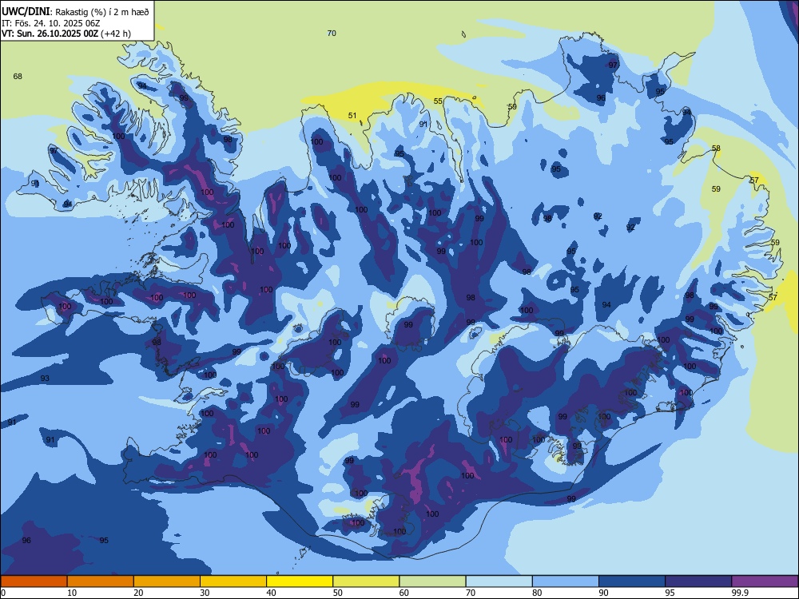Image resolution: width=799 pixels, height=599 pixels.
Task: Click the dark orange 0–10 legend swatch
Action: click(34, 581)
